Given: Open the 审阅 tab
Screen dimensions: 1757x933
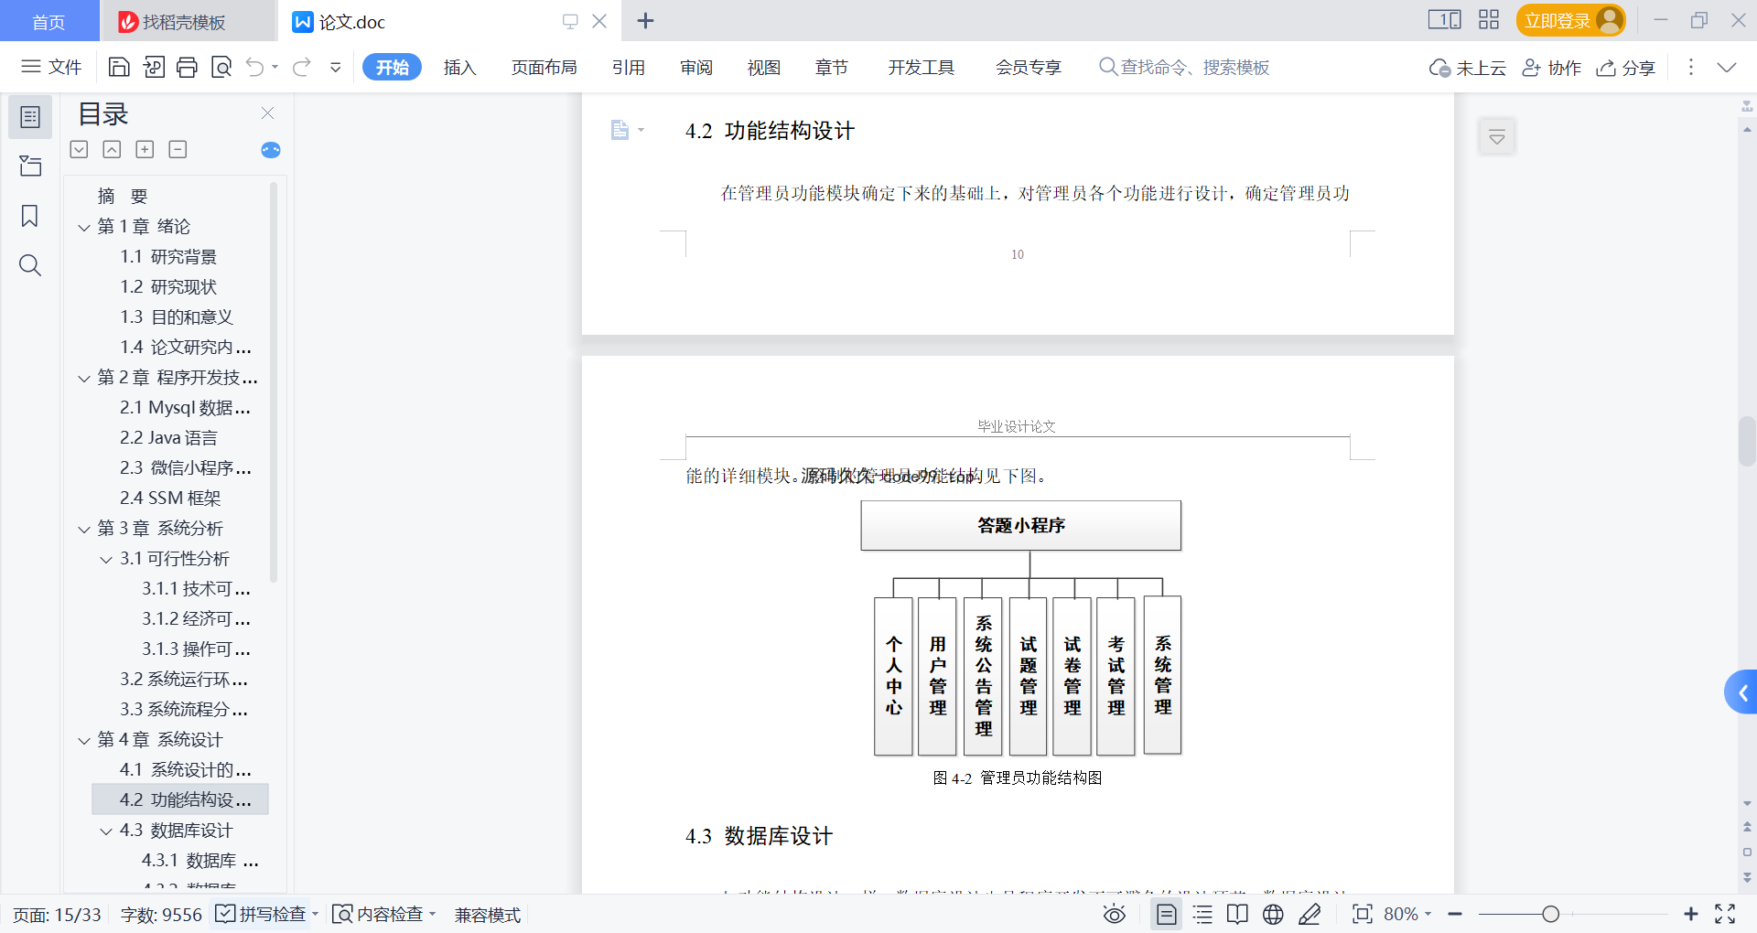Looking at the screenshot, I should (x=696, y=67).
